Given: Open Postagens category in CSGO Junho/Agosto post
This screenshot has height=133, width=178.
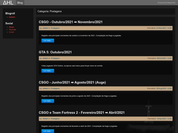Looking at the screenshot, I should [x=55, y=88].
